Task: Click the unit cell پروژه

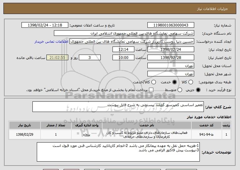Action: pyautogui.click(x=87, y=134)
